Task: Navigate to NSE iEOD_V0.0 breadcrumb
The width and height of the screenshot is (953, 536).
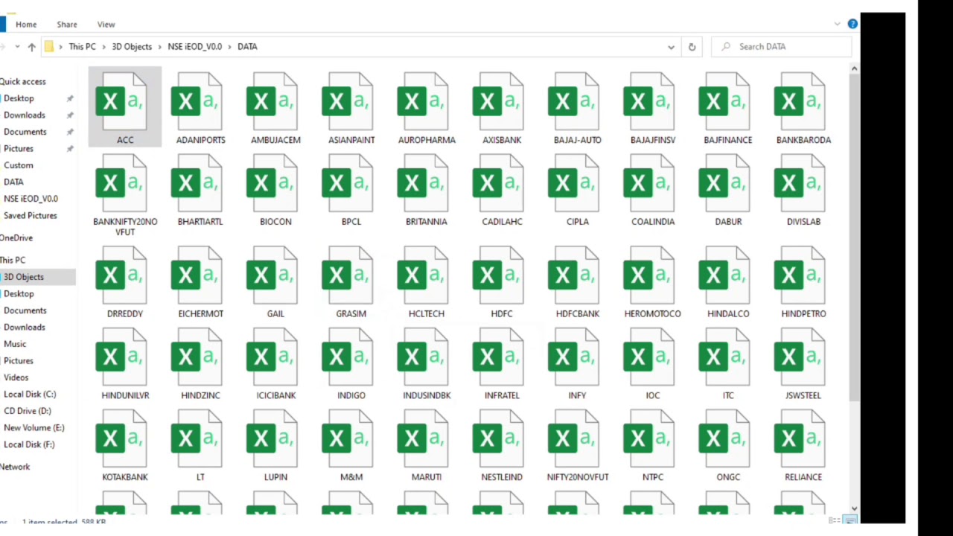Action: [x=194, y=46]
